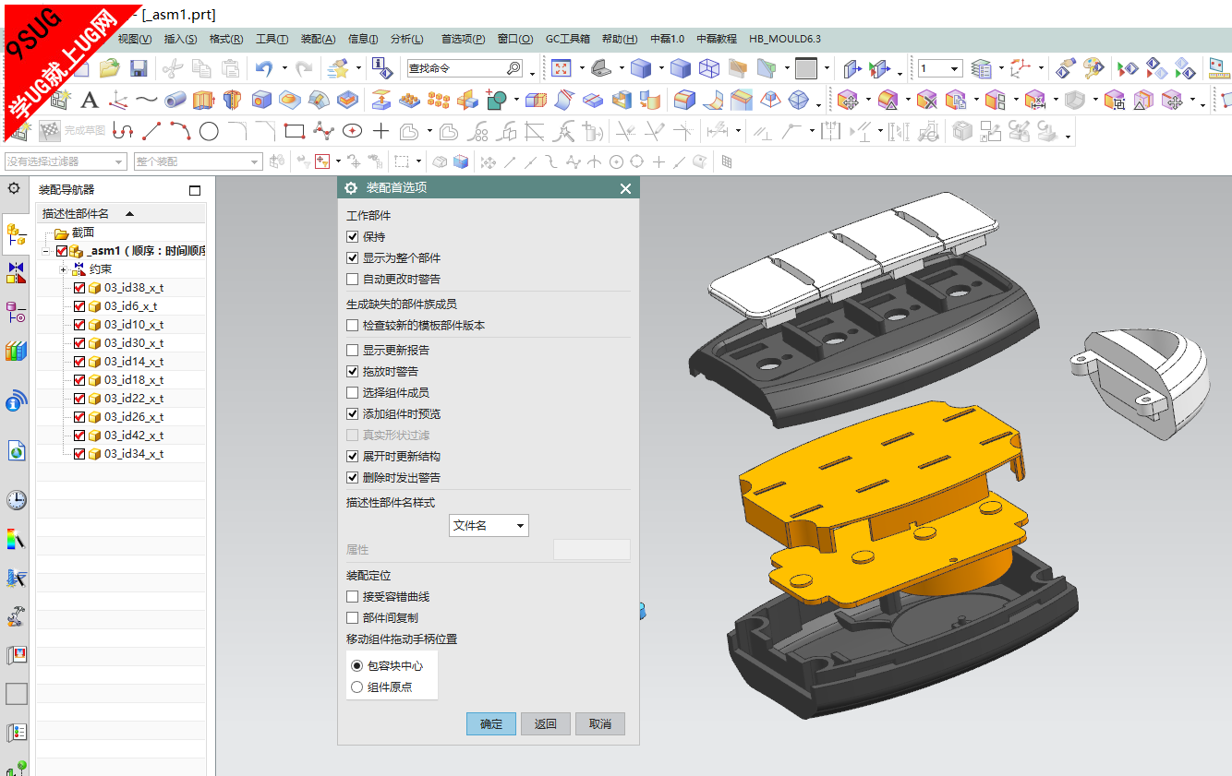This screenshot has width=1232, height=776.
Task: Open the 文件名 name style dropdown
Action: (x=489, y=526)
